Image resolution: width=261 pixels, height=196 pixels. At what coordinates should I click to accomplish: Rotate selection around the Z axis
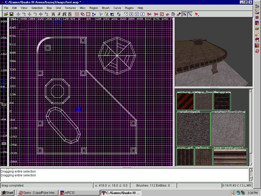coord(46,14)
